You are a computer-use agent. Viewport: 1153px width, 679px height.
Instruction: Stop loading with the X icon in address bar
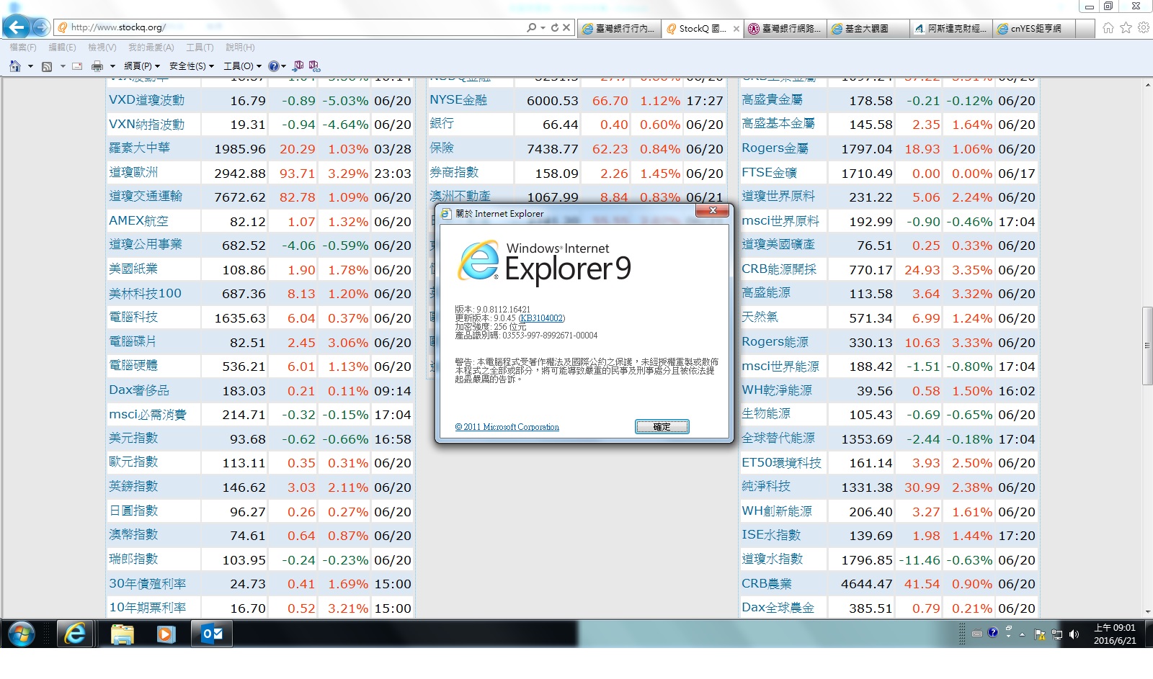point(566,27)
